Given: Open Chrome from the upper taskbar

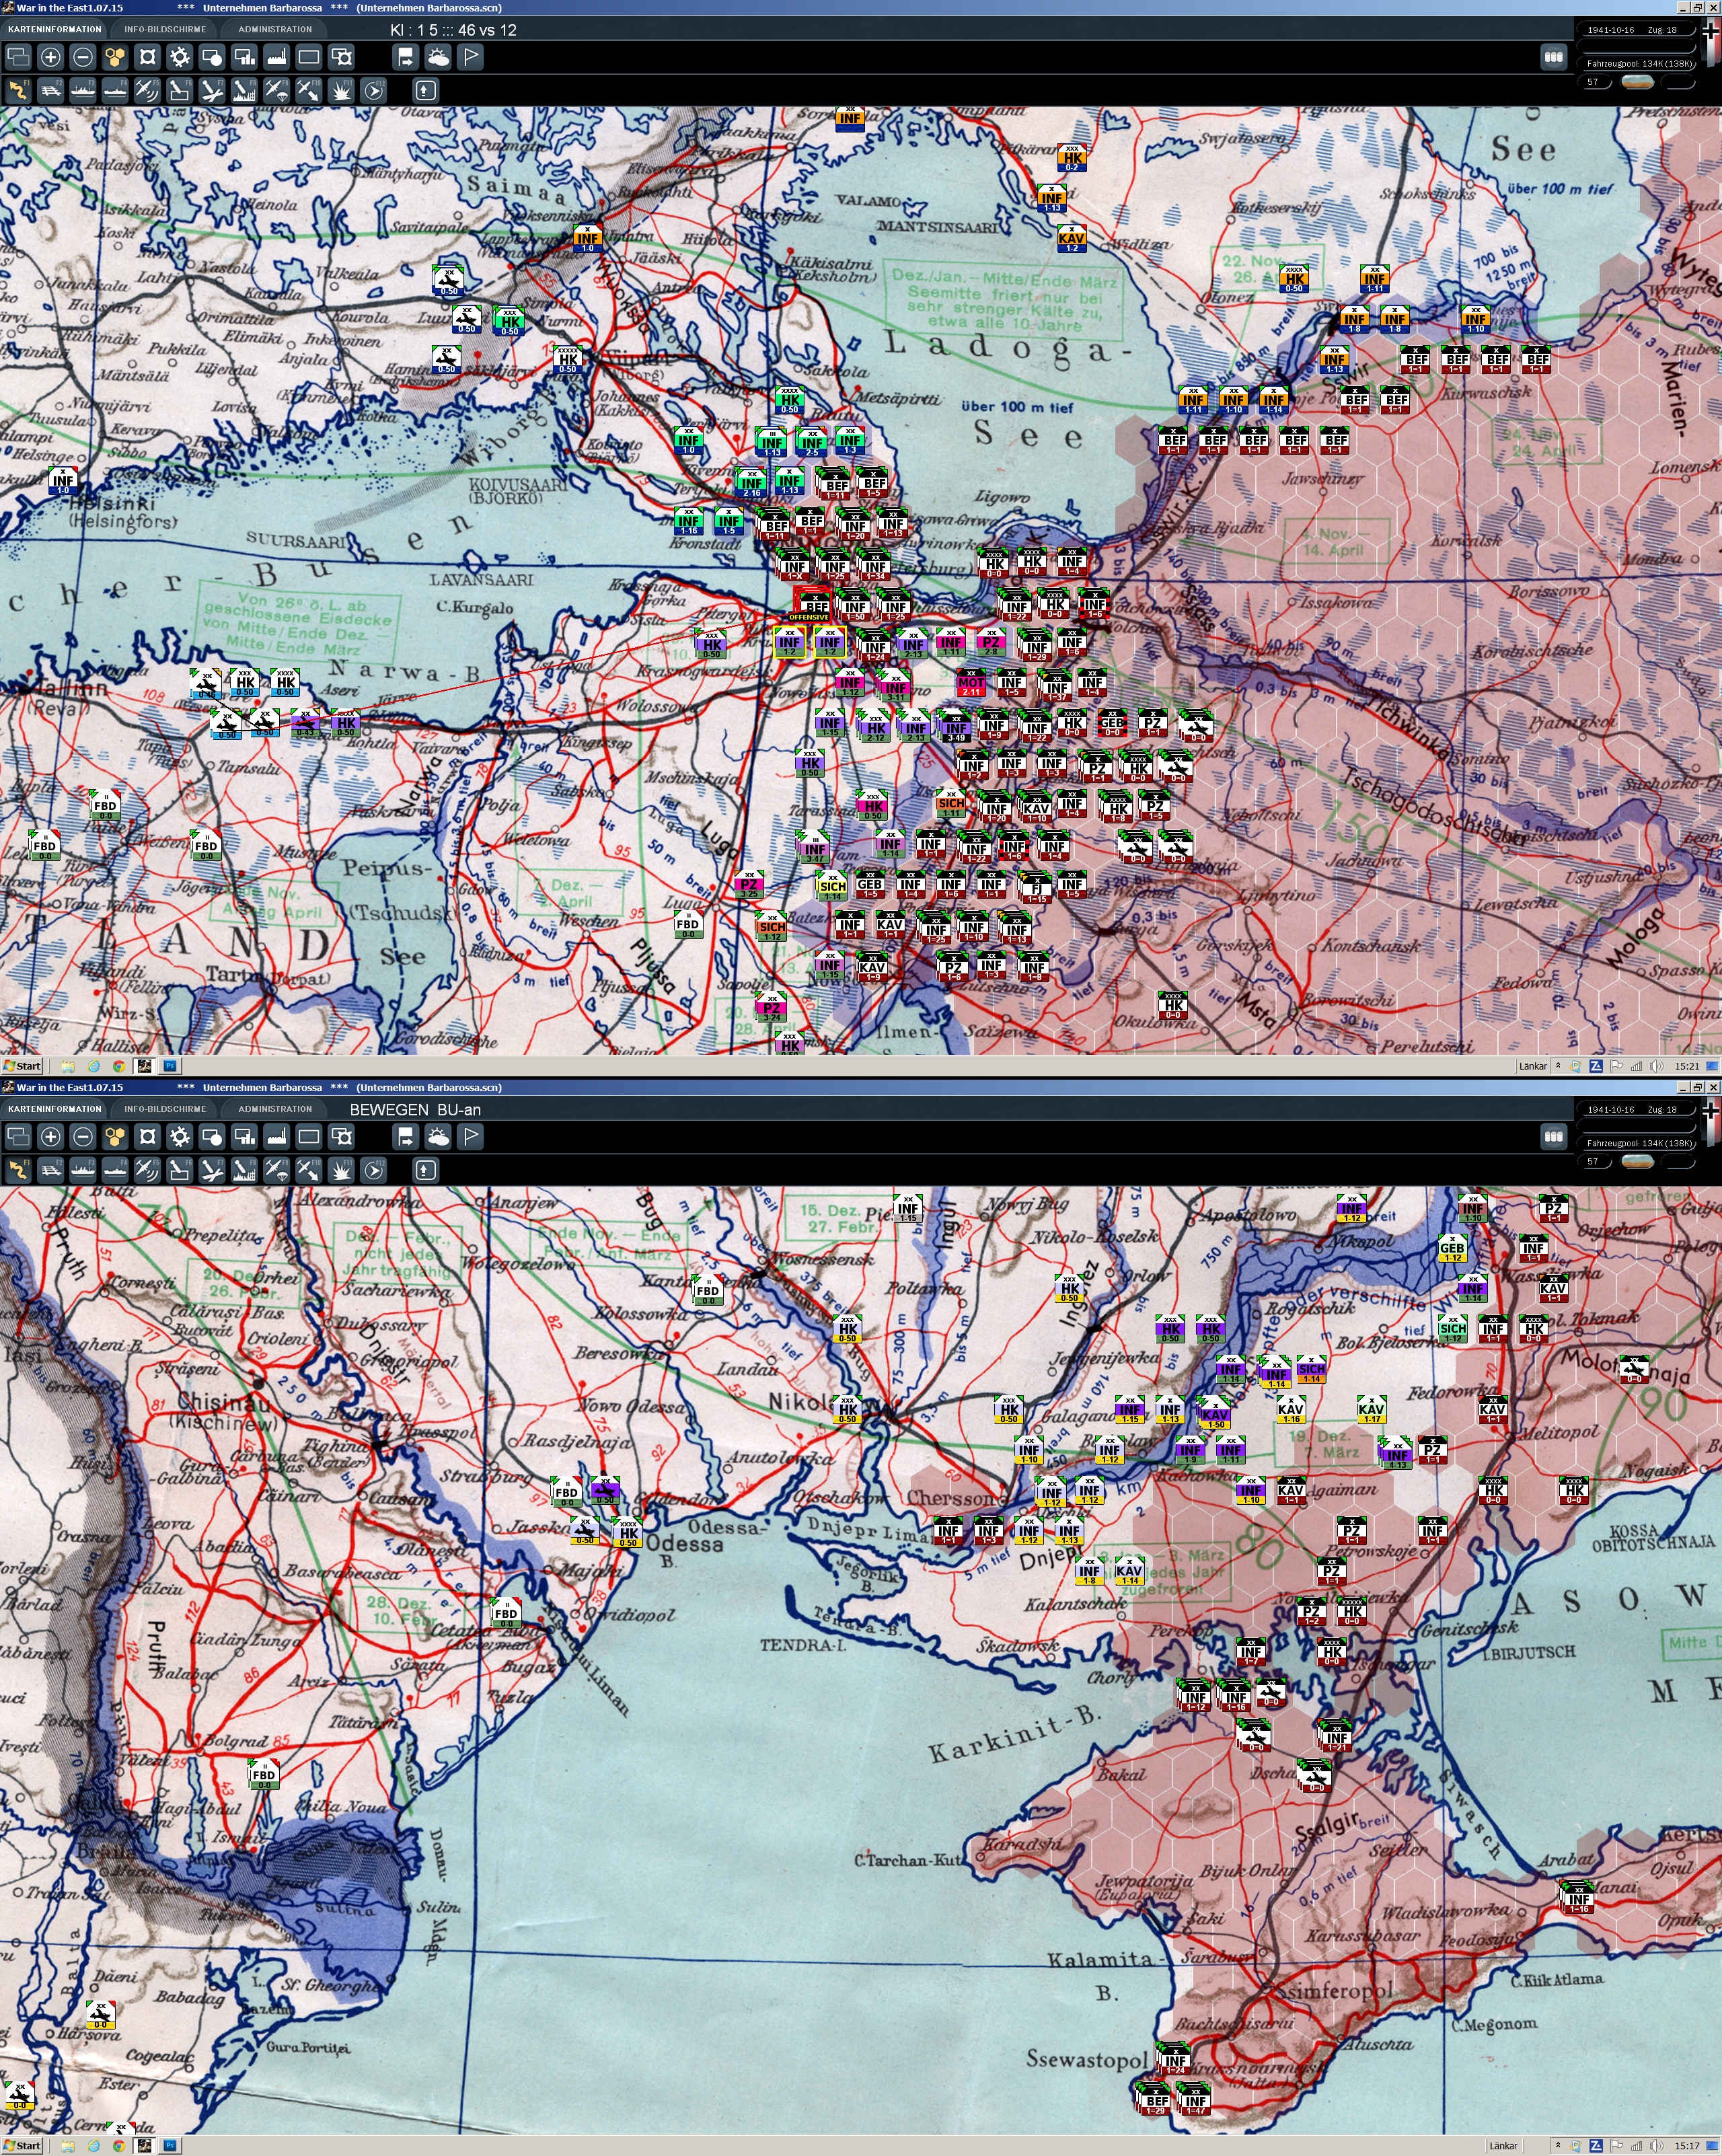Looking at the screenshot, I should (x=118, y=1066).
